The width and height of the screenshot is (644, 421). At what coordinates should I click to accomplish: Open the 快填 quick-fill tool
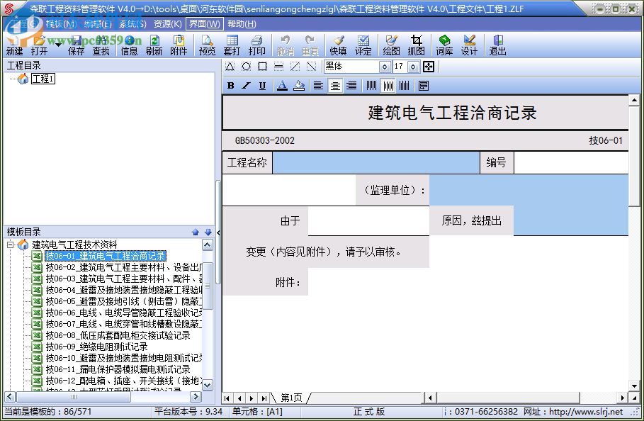click(336, 43)
